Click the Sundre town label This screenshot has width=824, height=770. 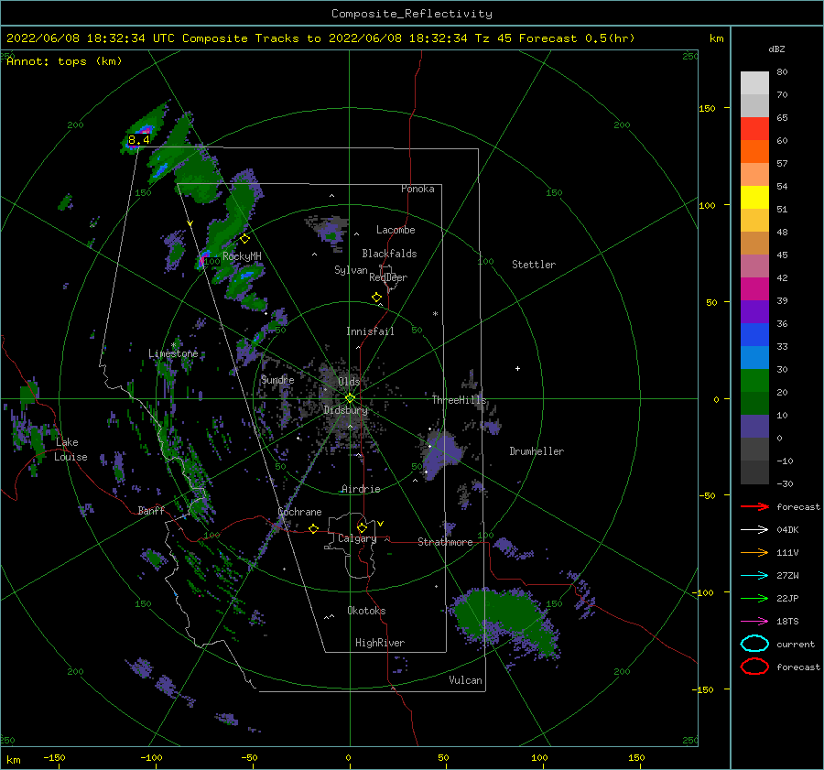[277, 379]
